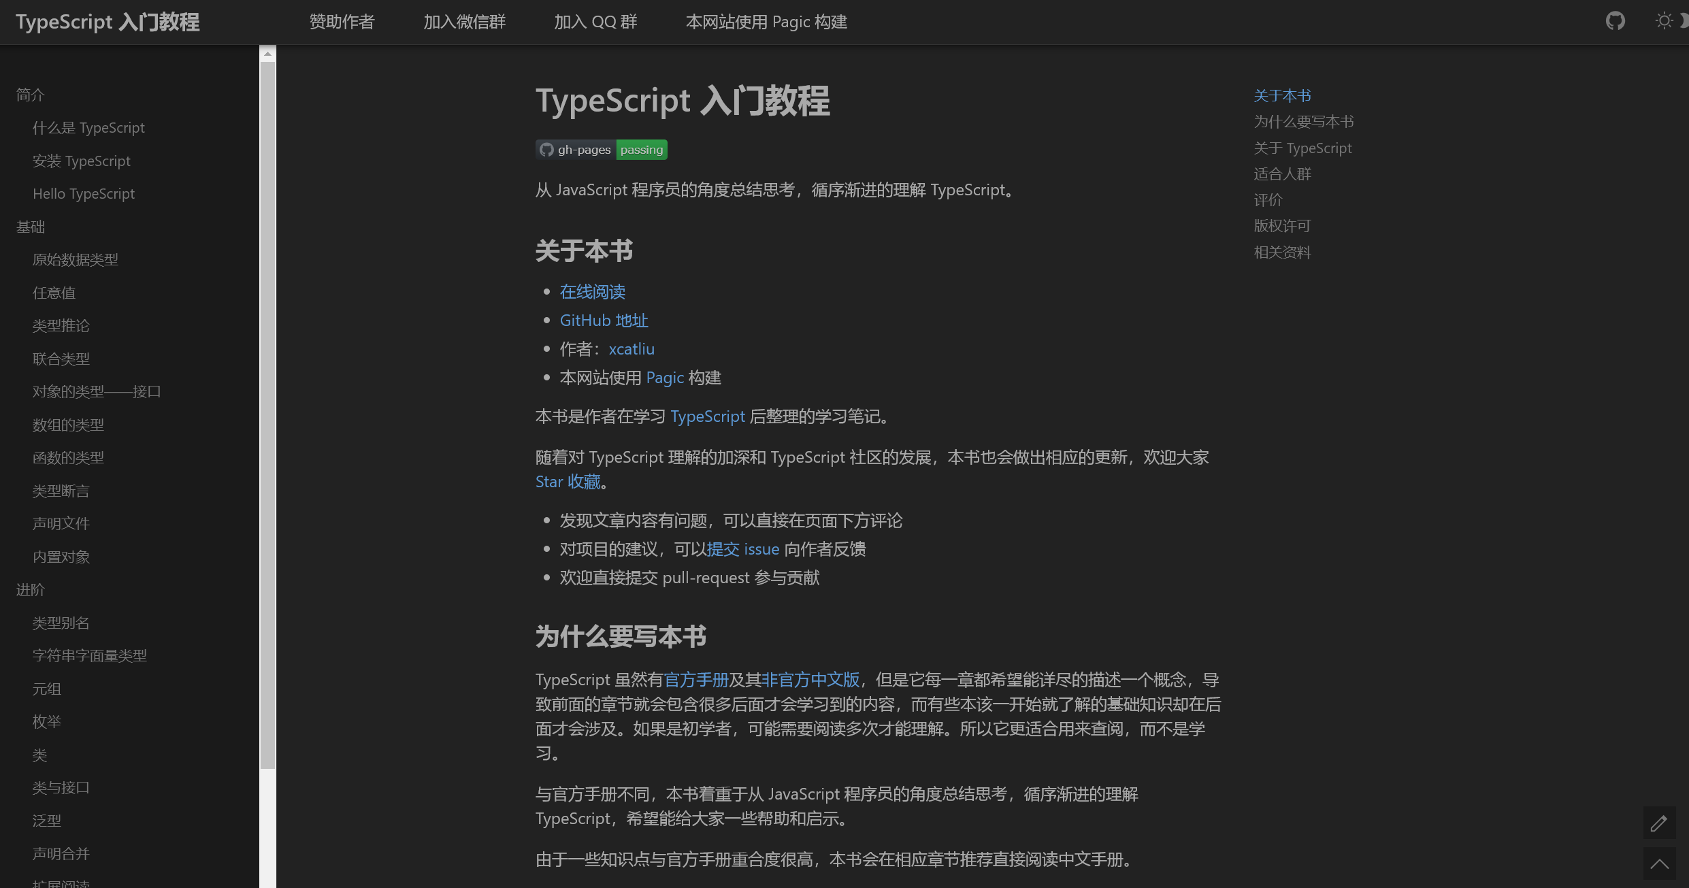
Task: Open the 加入微信群 nav menu item
Action: coord(464,22)
